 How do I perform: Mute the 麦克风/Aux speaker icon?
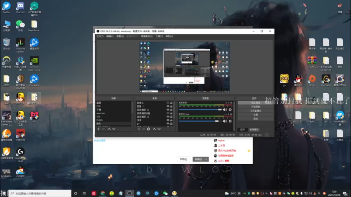tap(225, 121)
